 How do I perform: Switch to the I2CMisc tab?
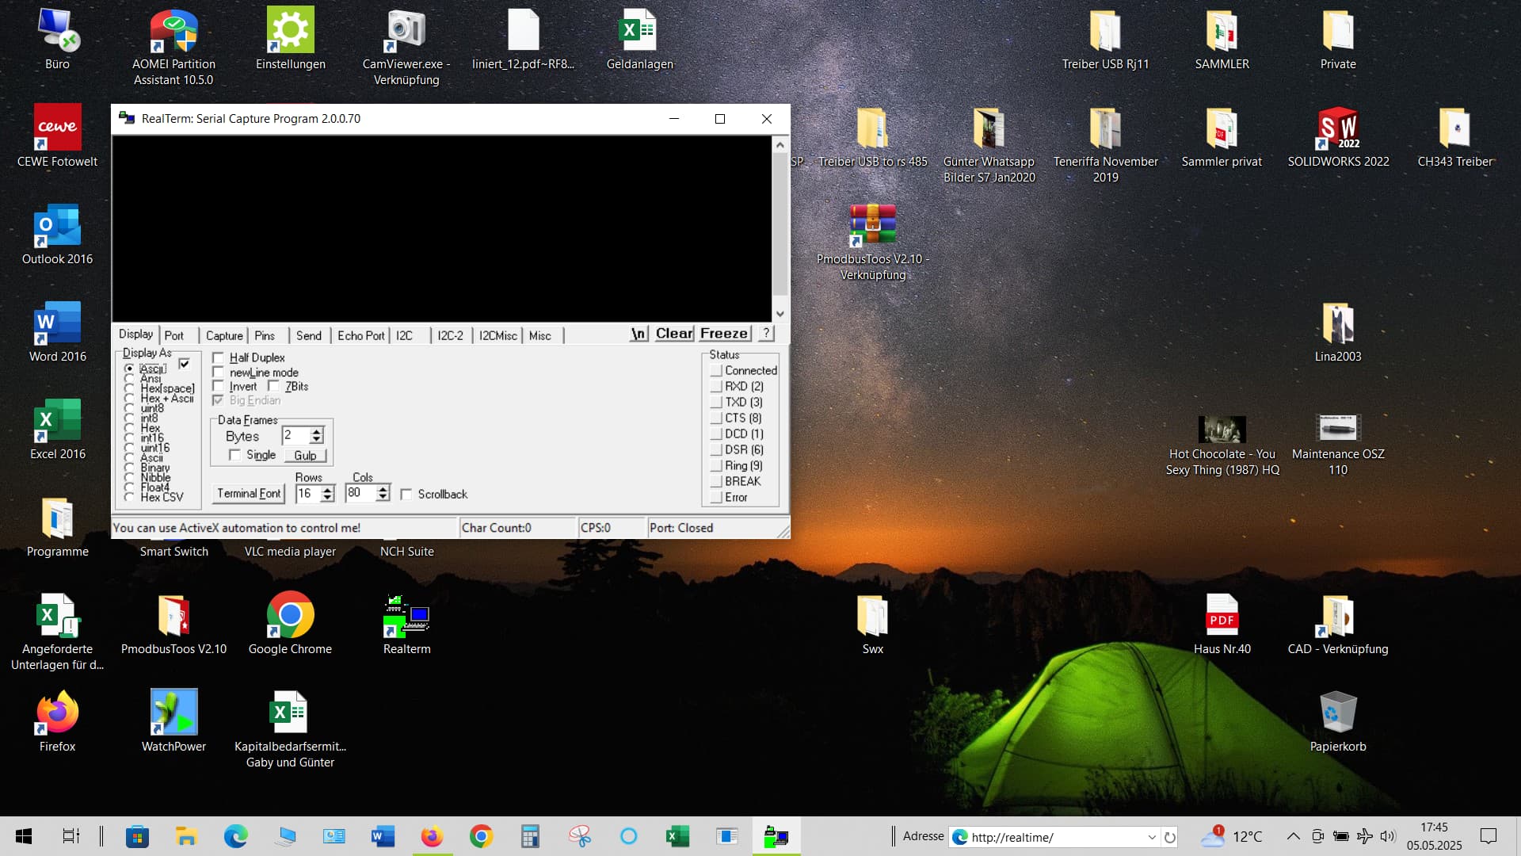[x=497, y=336]
